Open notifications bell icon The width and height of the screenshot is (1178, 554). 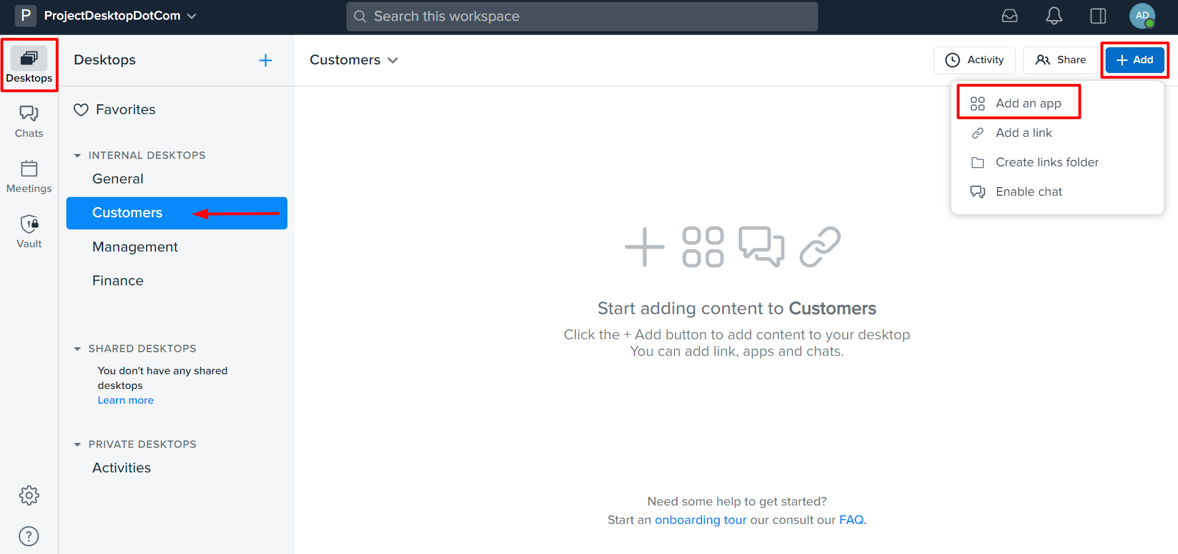pos(1054,16)
